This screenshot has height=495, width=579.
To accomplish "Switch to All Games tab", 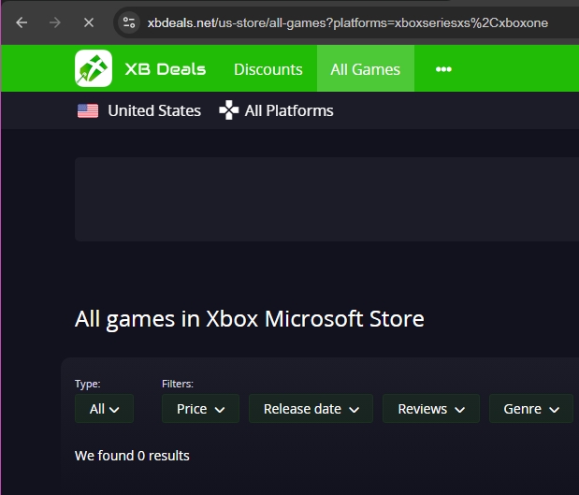I will (365, 69).
